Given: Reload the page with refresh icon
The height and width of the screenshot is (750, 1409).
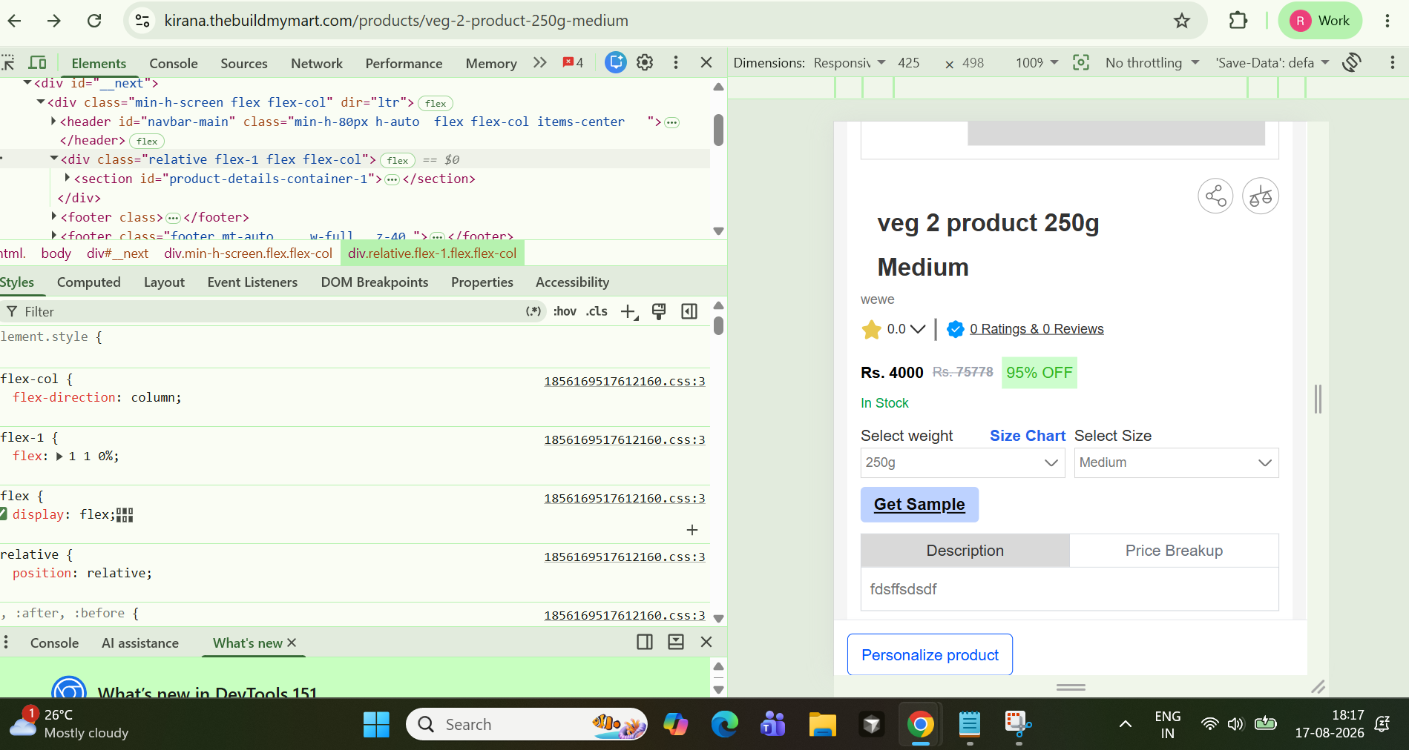Looking at the screenshot, I should coord(94,21).
